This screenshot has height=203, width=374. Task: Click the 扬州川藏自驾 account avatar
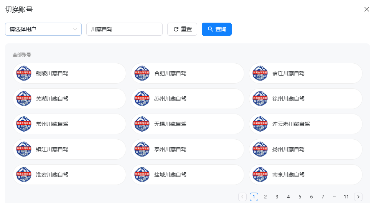260,149
